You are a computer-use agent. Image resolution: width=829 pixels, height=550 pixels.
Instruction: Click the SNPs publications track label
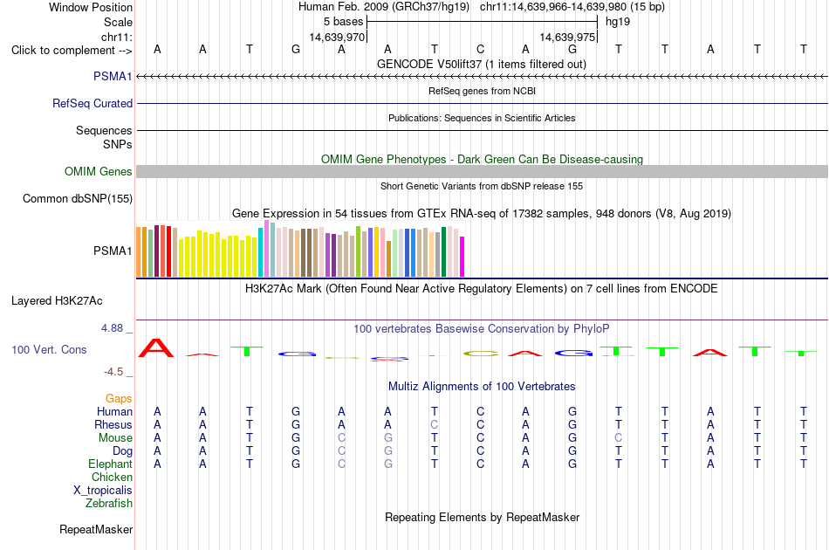coord(118,144)
